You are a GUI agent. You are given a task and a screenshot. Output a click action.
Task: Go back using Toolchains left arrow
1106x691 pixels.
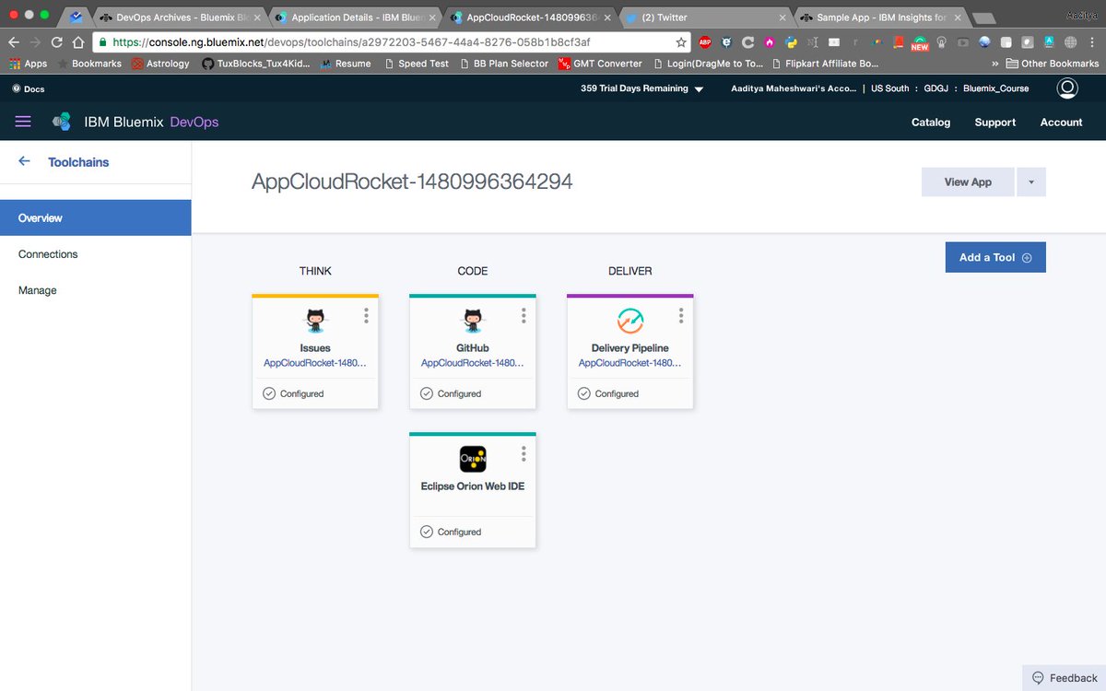(x=25, y=161)
